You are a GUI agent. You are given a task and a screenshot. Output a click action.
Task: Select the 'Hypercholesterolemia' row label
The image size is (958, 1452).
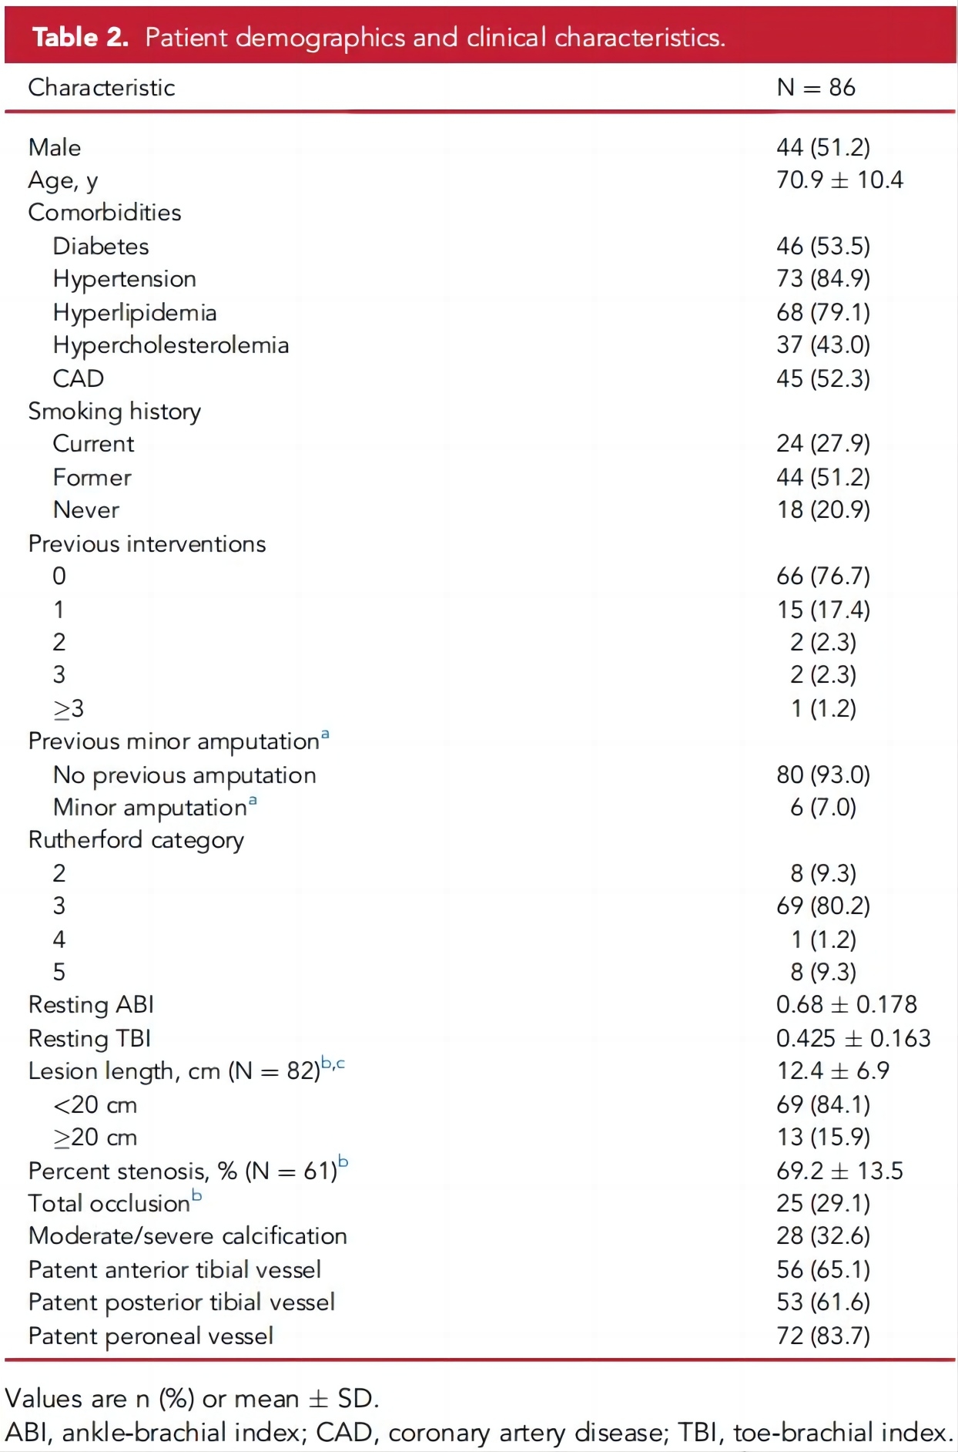171,345
